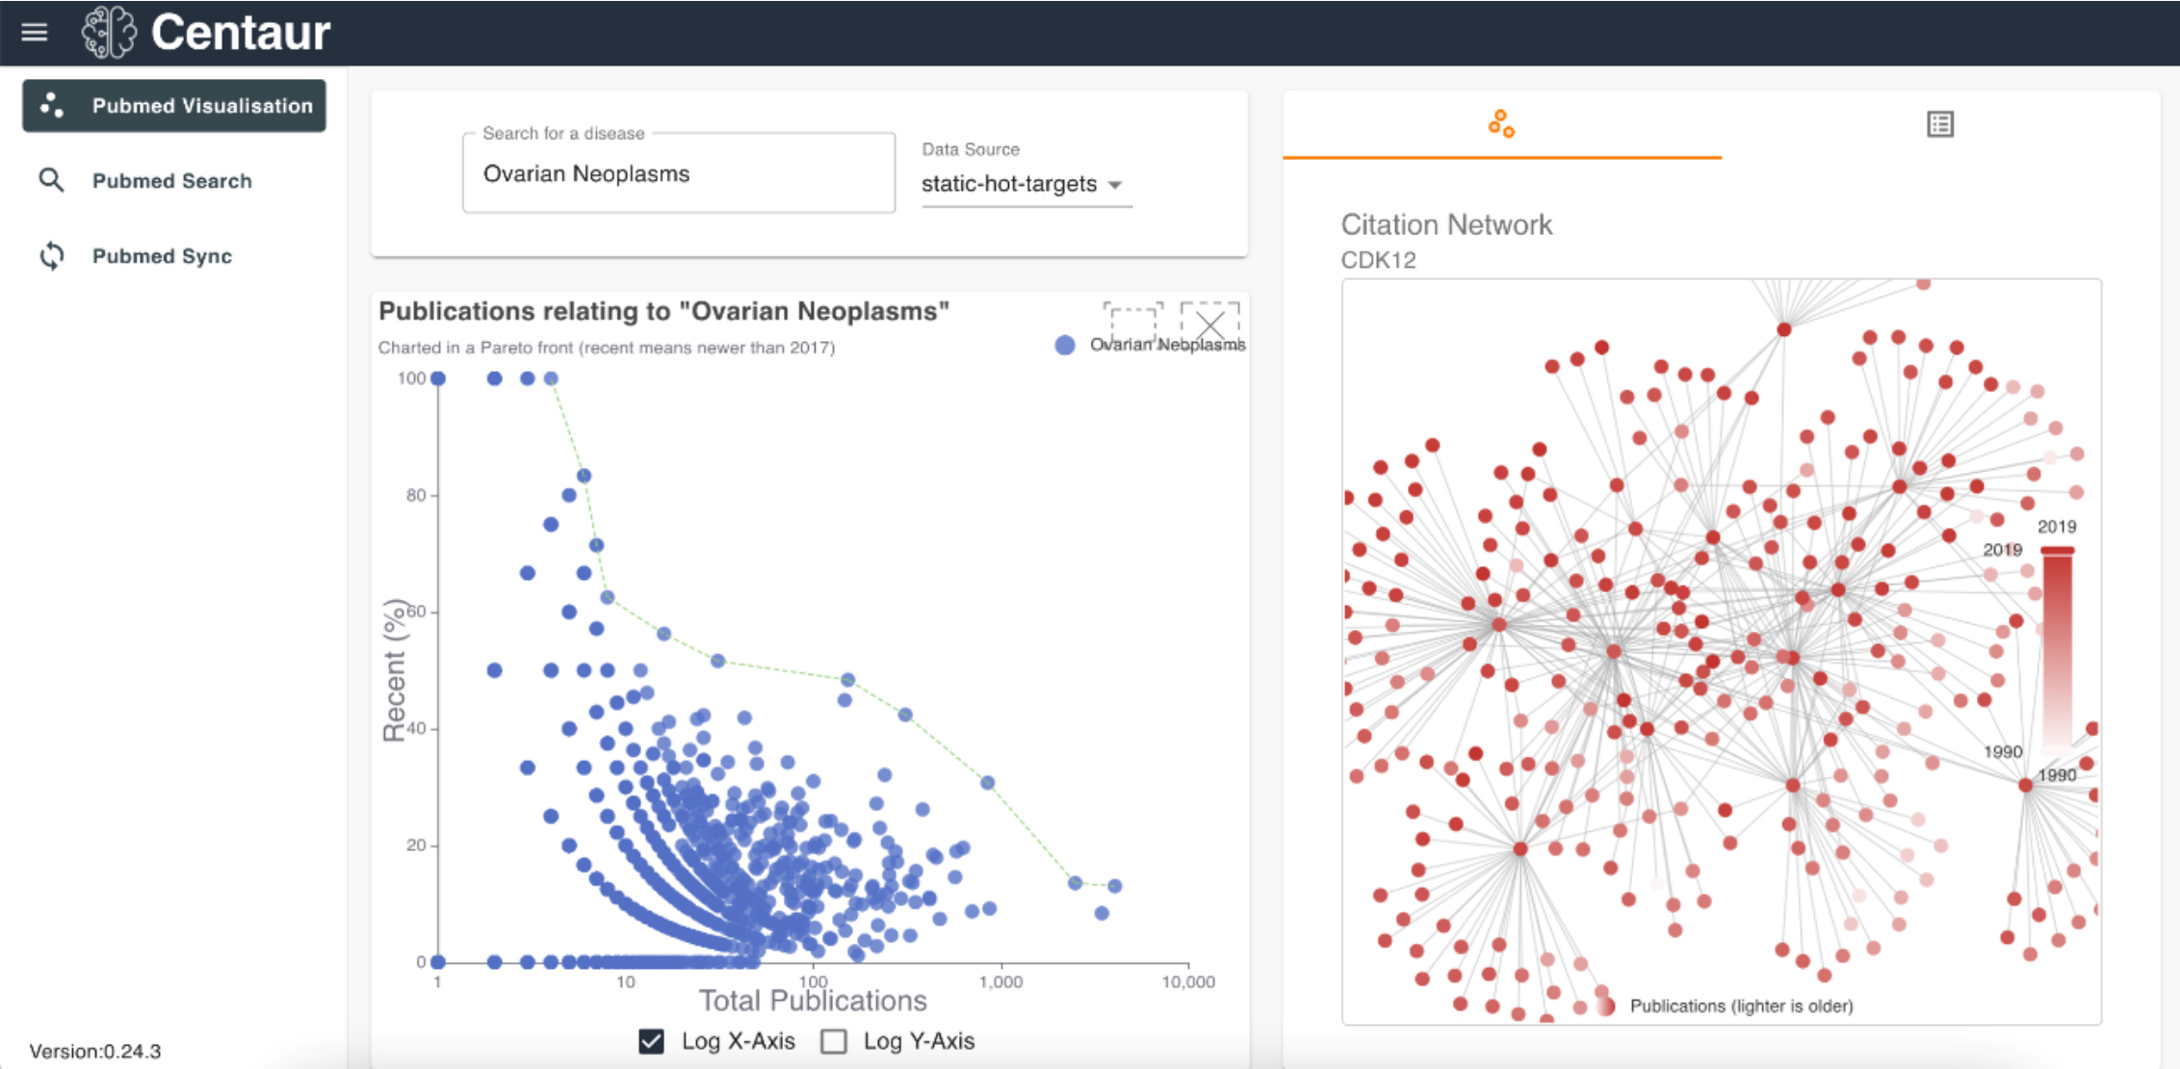Screen dimensions: 2180x1069
Task: Click the Centaur brain logo icon
Action: pyautogui.click(x=109, y=33)
